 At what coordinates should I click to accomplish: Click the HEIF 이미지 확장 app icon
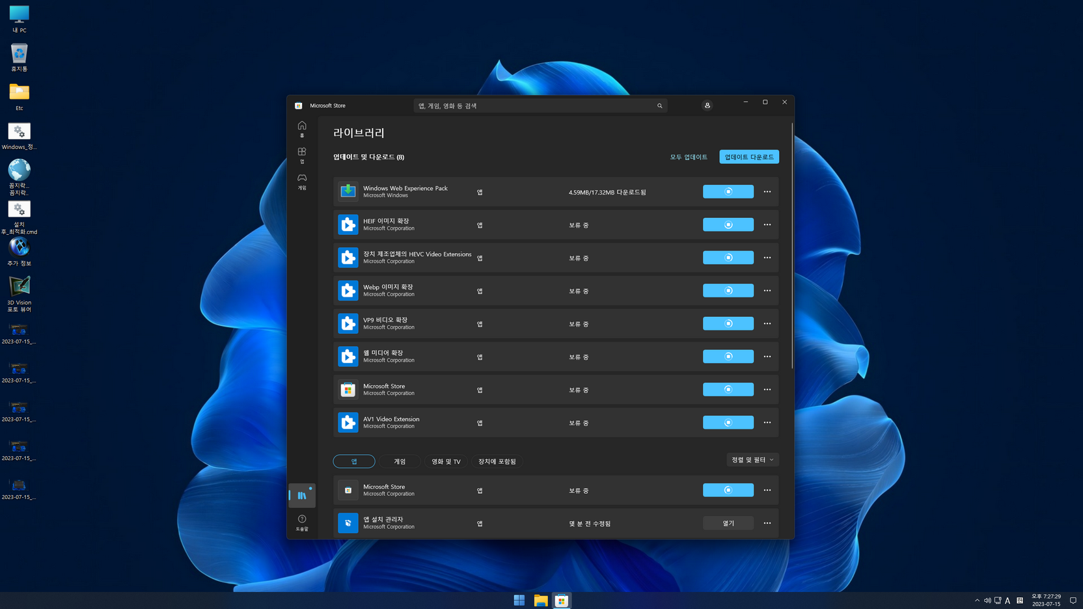pyautogui.click(x=348, y=224)
